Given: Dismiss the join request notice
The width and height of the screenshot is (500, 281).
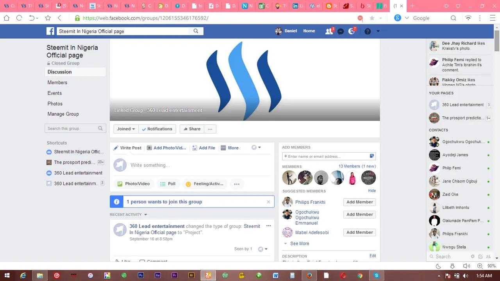Looking at the screenshot, I should (268, 202).
